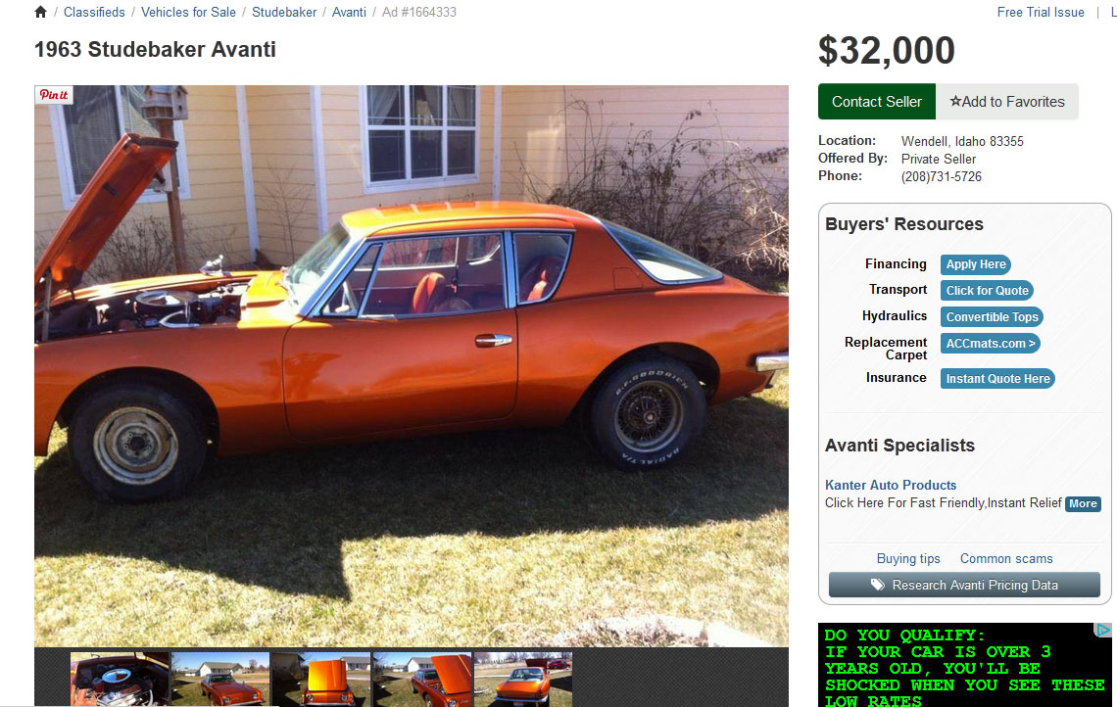Click the Contact Seller button
Screen dimensions: 1117x707
(876, 102)
